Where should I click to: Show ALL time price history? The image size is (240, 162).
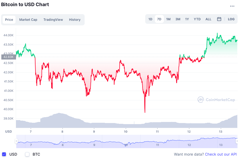(208, 19)
